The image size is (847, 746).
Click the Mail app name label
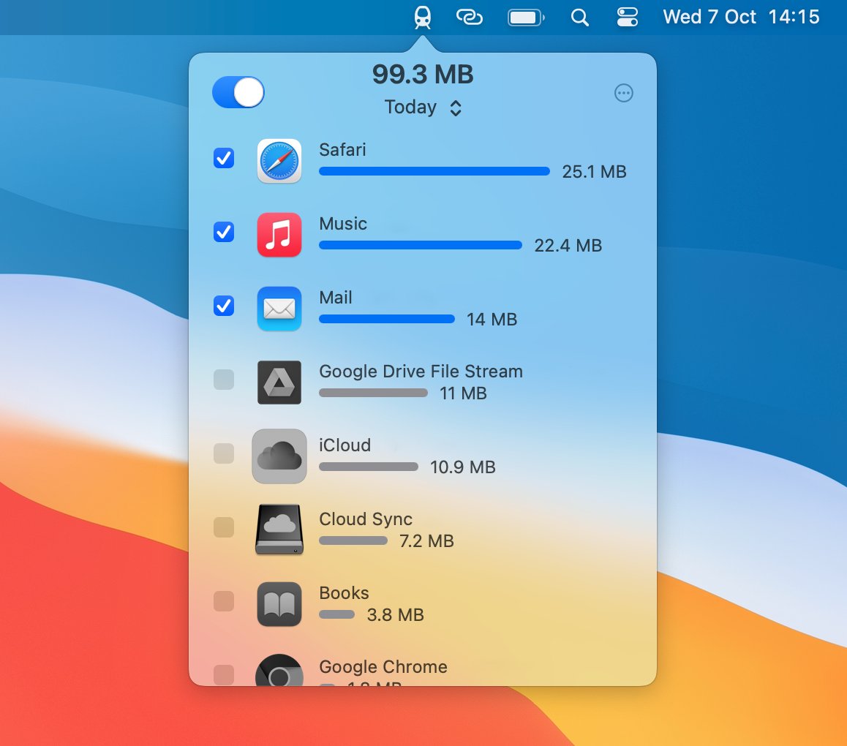tap(336, 298)
